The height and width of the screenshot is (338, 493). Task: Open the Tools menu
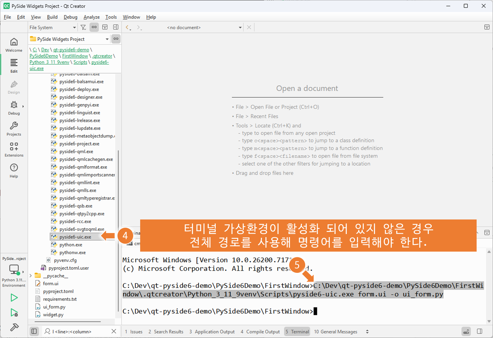point(111,17)
